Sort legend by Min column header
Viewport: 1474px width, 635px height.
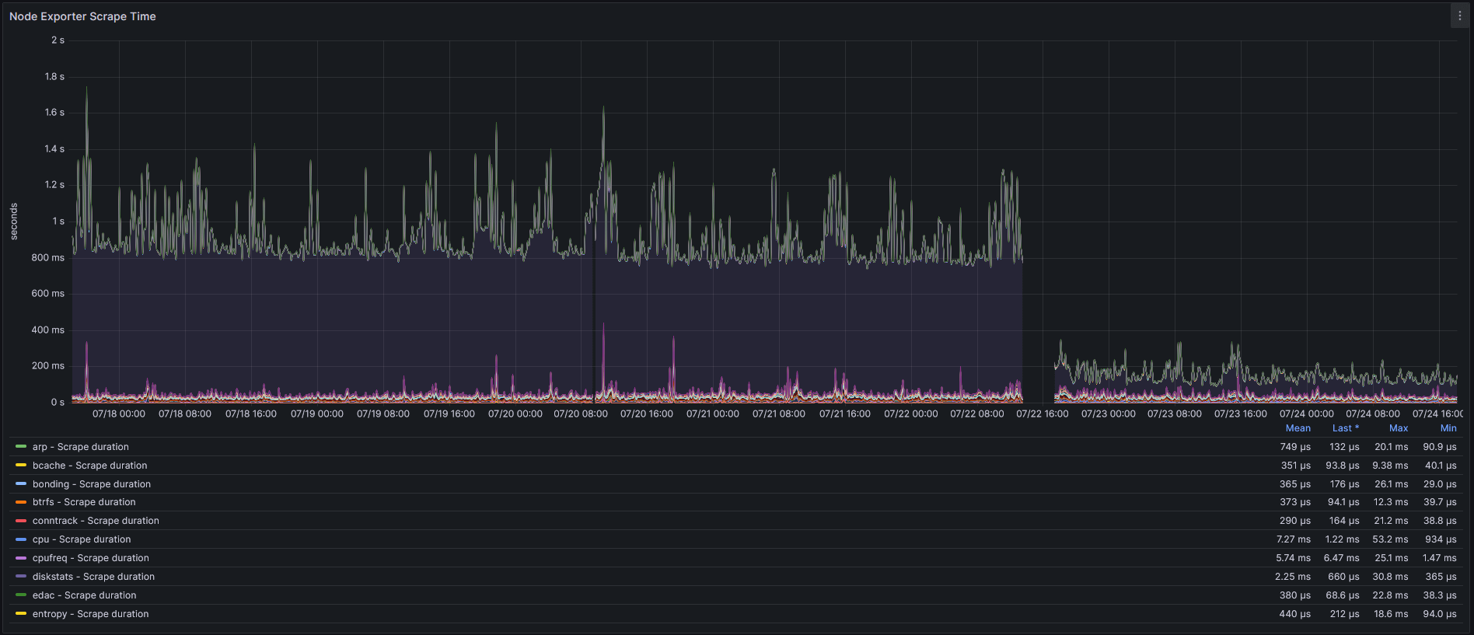[1448, 428]
